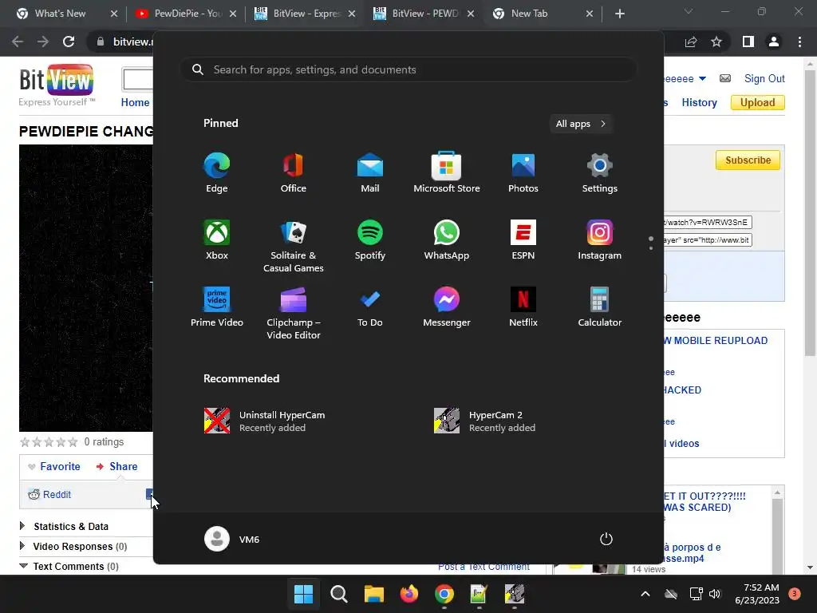The image size is (817, 613).
Task: Switch to Chrome on the taskbar
Action: point(444,594)
